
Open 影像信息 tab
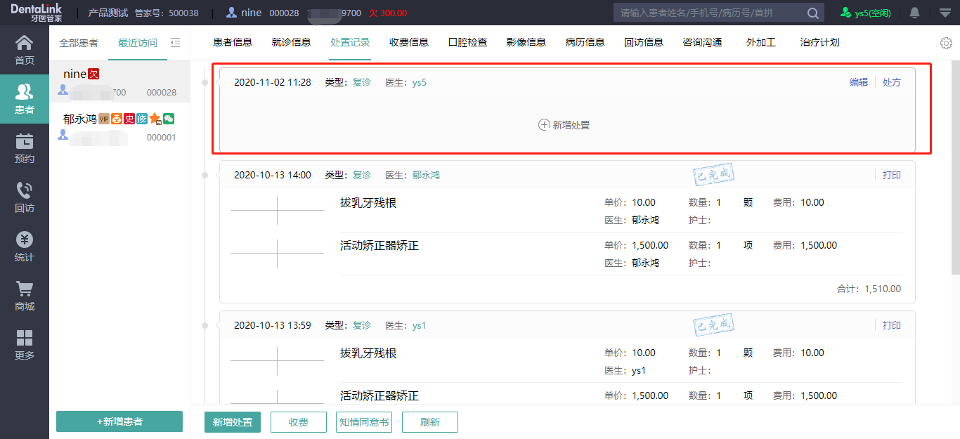click(x=526, y=42)
